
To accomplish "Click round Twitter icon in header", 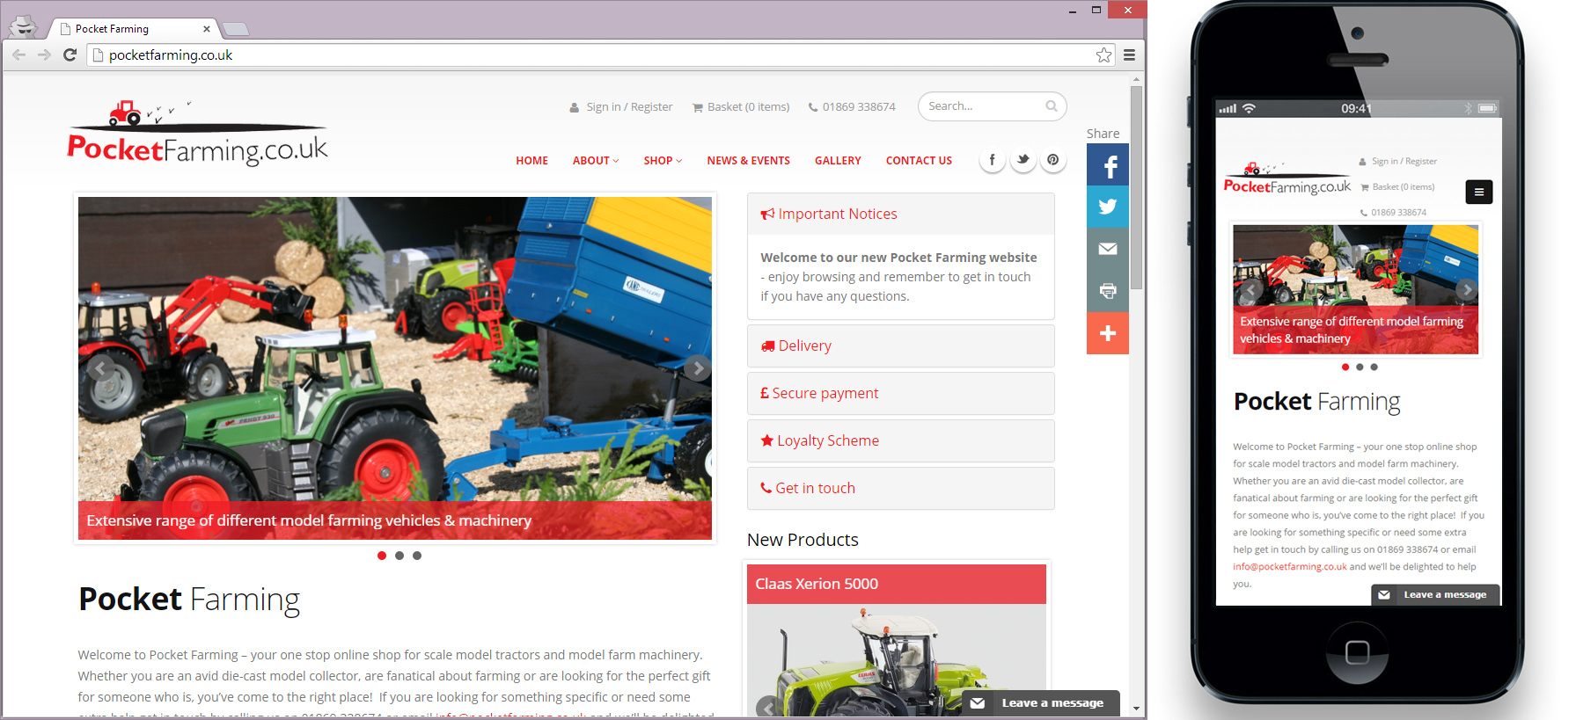I will (1023, 160).
